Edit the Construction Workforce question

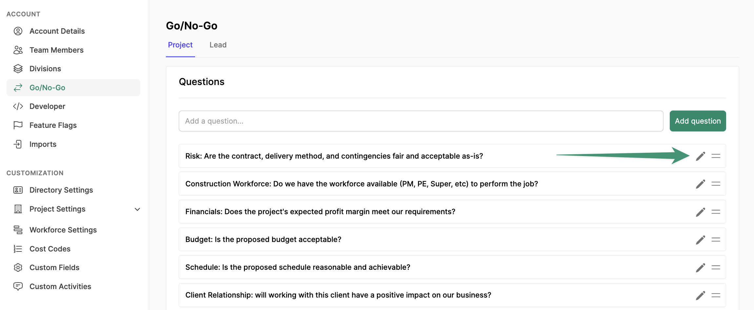(x=701, y=184)
